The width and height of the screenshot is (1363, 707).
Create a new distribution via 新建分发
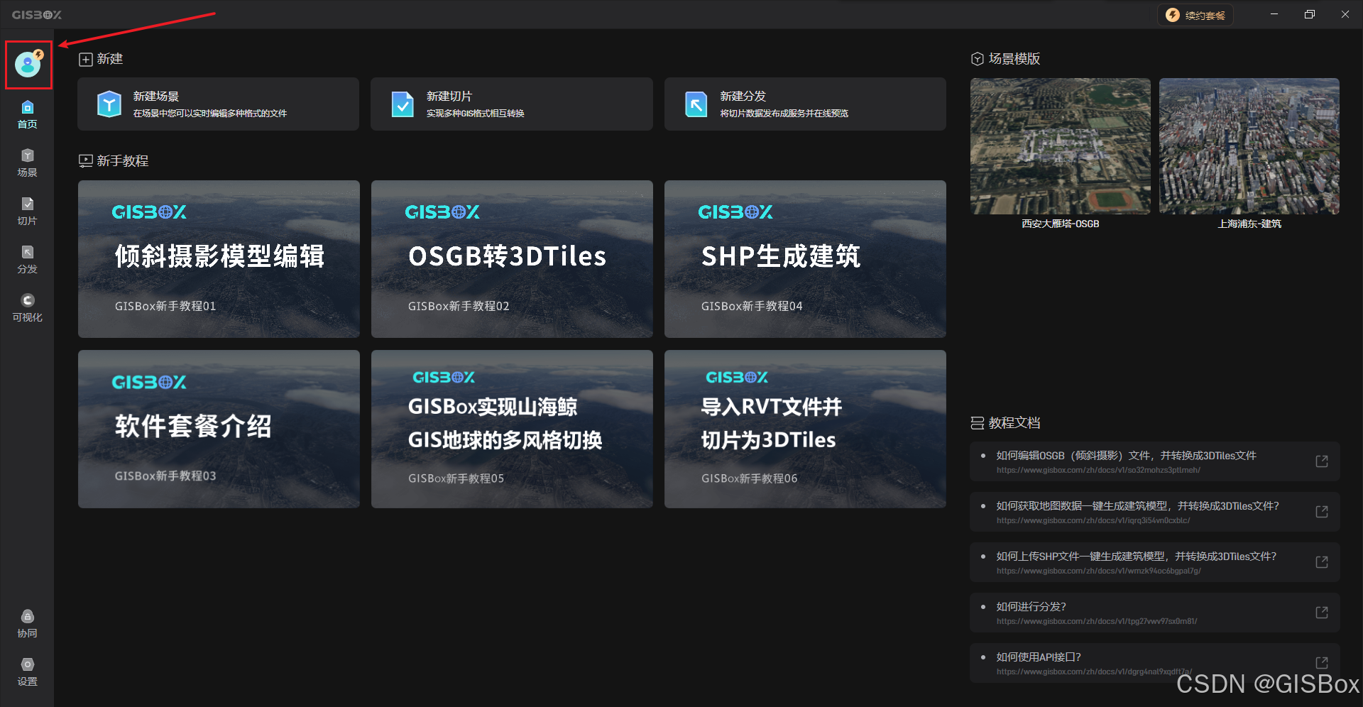pos(805,104)
